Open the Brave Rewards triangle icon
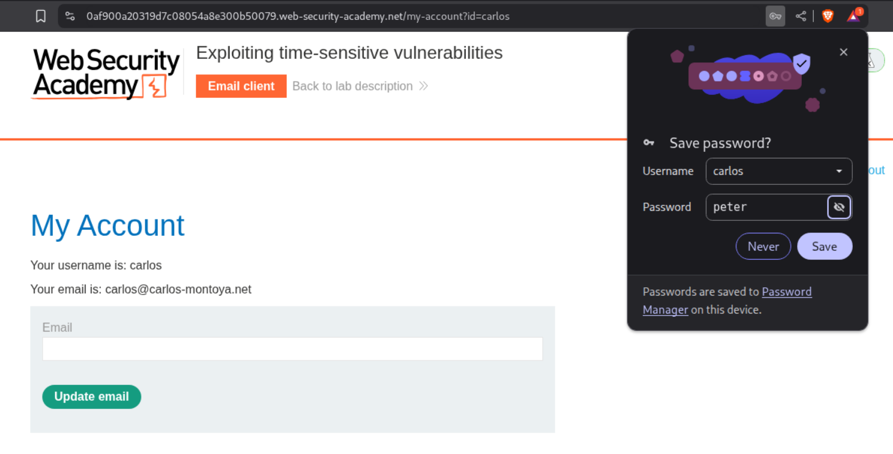Image resolution: width=893 pixels, height=454 pixels. pos(853,16)
